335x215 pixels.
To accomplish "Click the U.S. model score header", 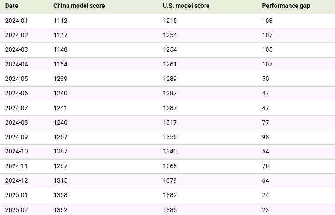I will [186, 6].
